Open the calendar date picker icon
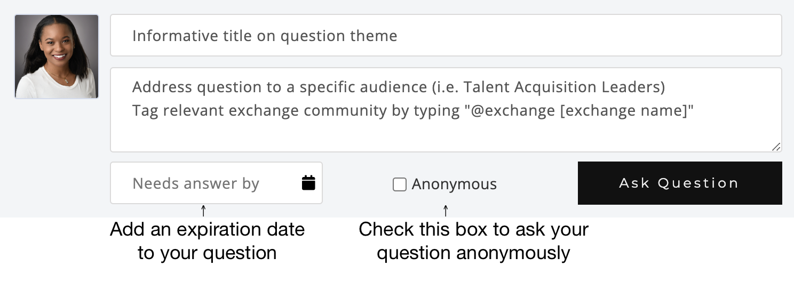Viewport: 794px width, 290px height. click(308, 183)
